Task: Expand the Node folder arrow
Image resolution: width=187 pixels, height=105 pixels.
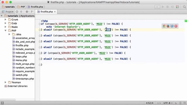Action: pos(5,27)
